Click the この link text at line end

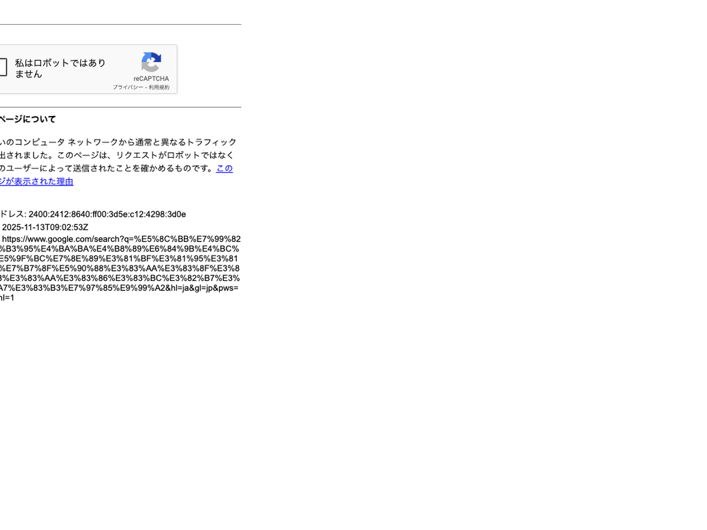pos(224,168)
